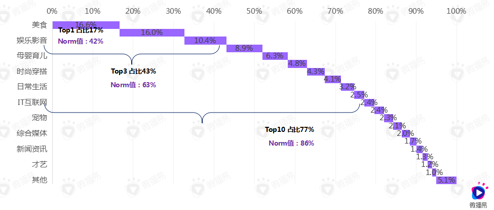This screenshot has height=210, width=494.
Task: Click the Top1 占比17% annotation
Action: [x=81, y=30]
